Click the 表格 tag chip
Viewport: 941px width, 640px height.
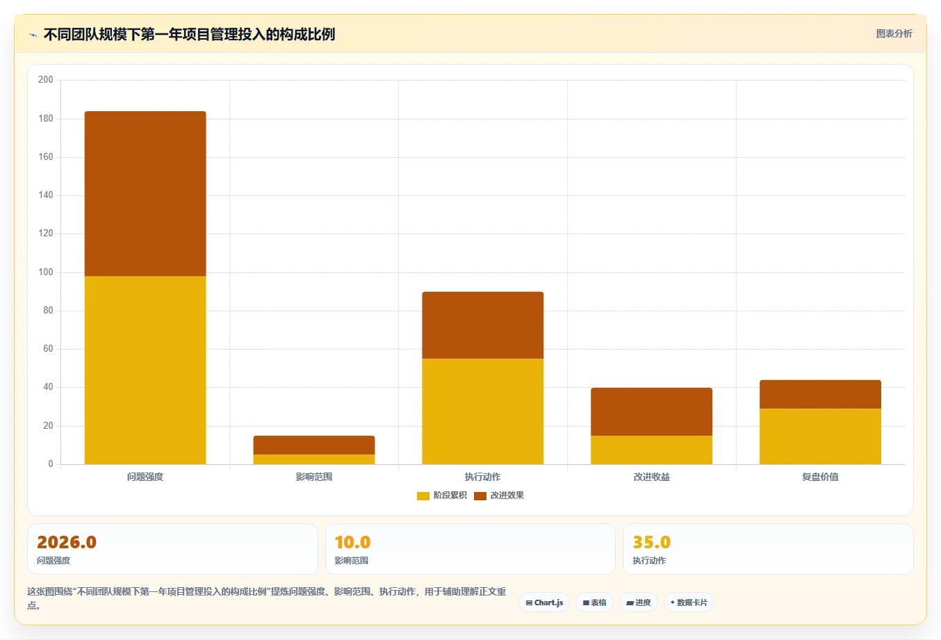(x=594, y=602)
